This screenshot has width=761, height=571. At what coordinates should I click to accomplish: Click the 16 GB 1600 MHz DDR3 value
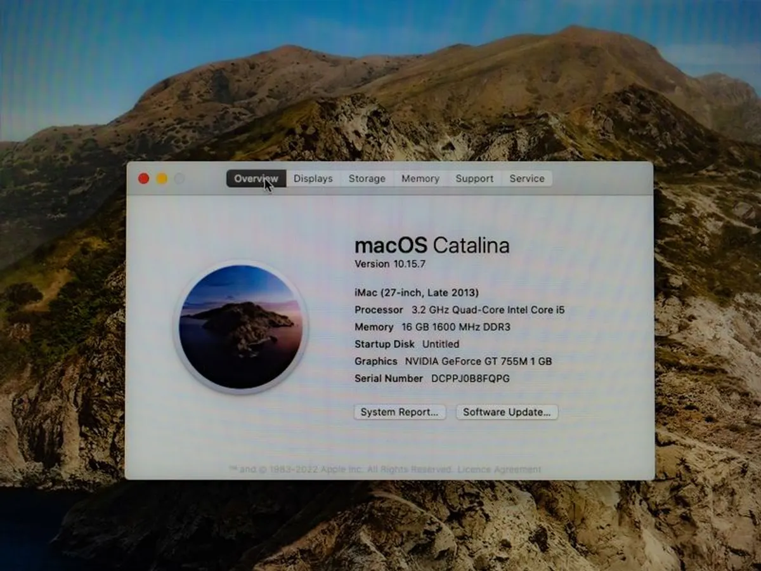coord(456,327)
